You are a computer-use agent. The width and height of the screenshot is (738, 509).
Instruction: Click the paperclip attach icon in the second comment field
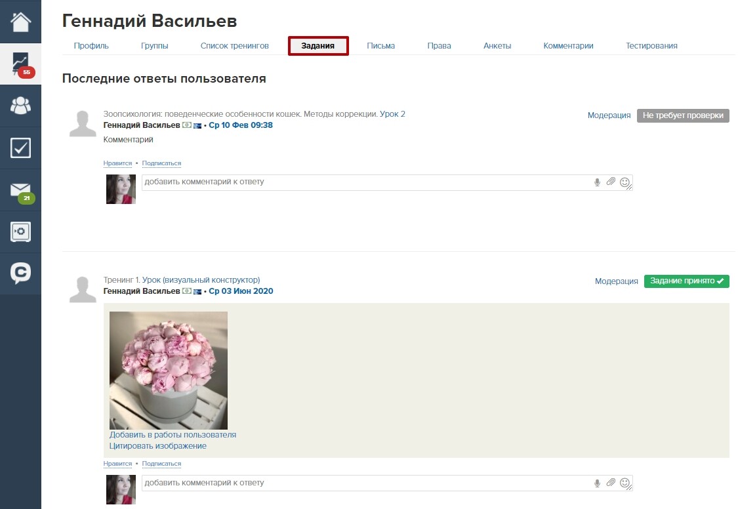[x=611, y=482]
